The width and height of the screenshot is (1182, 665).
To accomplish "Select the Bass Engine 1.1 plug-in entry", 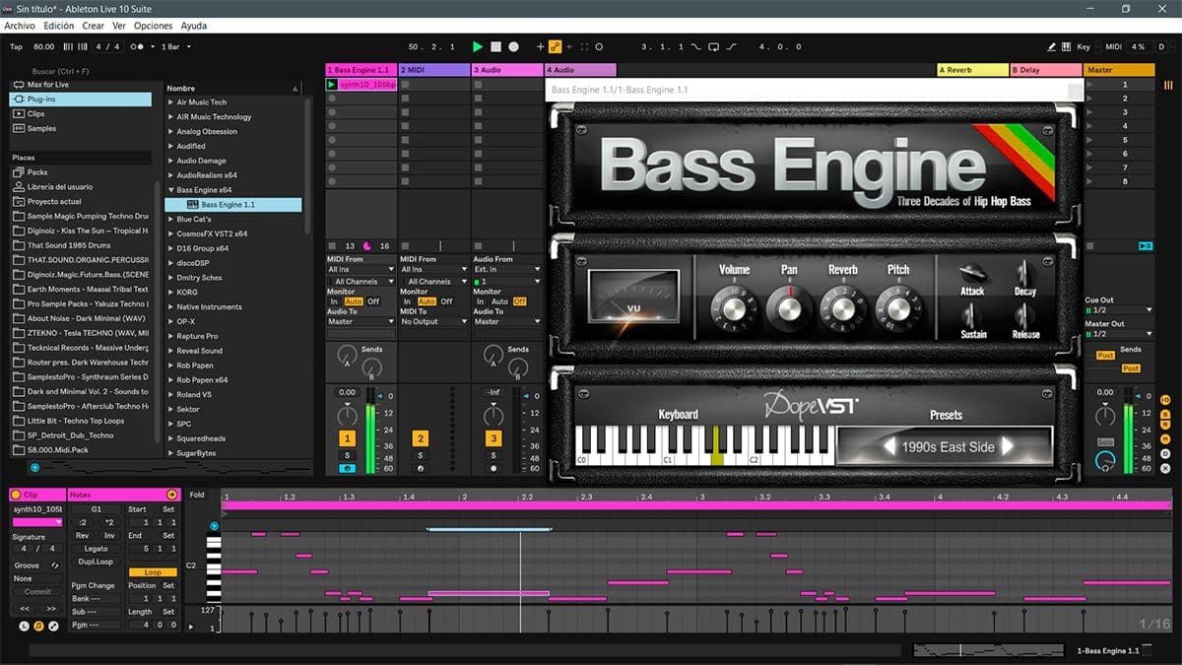I will click(233, 205).
